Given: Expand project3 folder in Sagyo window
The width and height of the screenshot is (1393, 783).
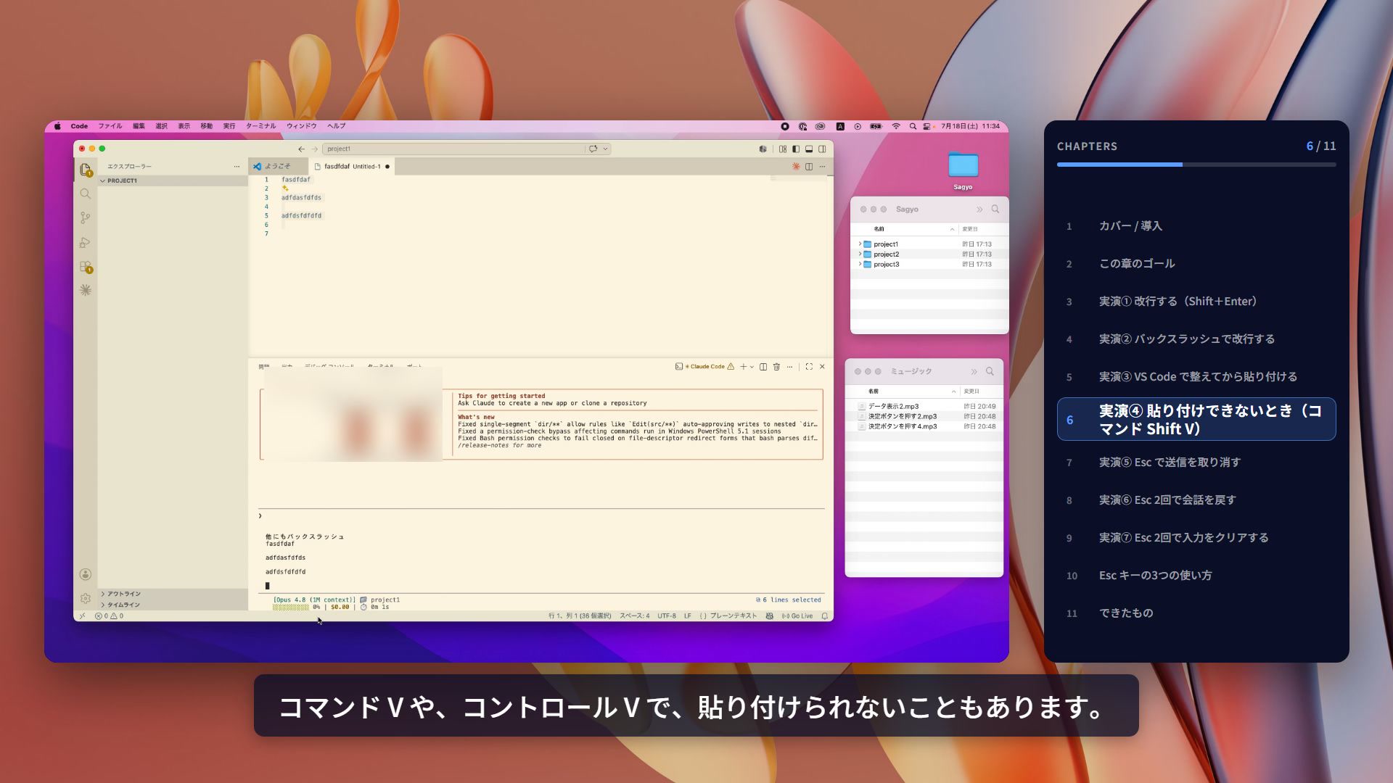Looking at the screenshot, I should (x=860, y=265).
